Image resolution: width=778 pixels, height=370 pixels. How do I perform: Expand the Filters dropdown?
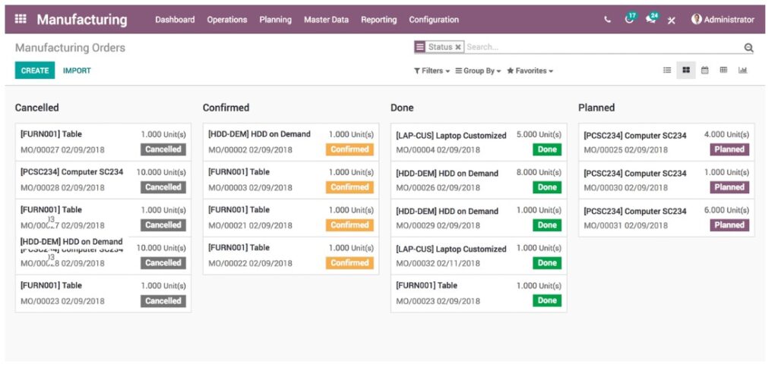coord(432,71)
